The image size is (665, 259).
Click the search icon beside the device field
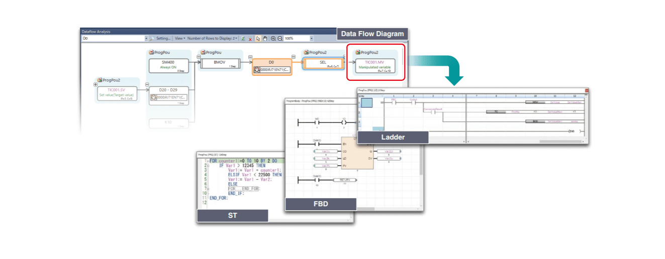pyautogui.click(x=152, y=38)
